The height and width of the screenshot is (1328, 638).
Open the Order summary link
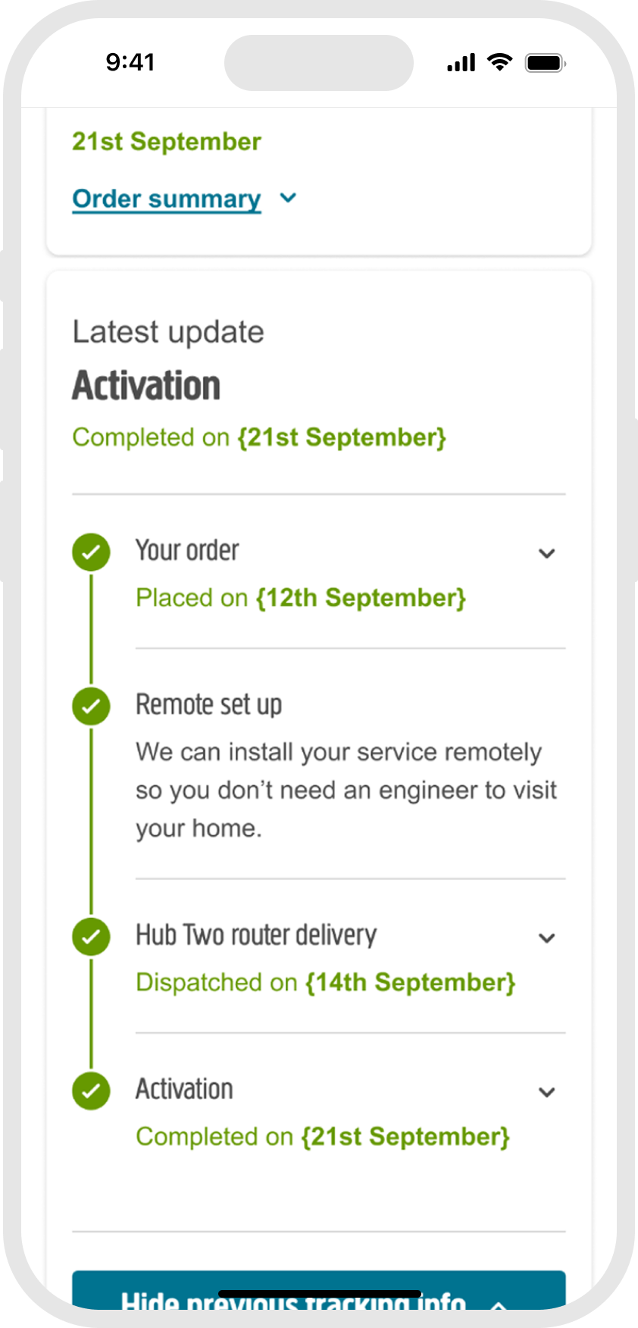(x=167, y=199)
